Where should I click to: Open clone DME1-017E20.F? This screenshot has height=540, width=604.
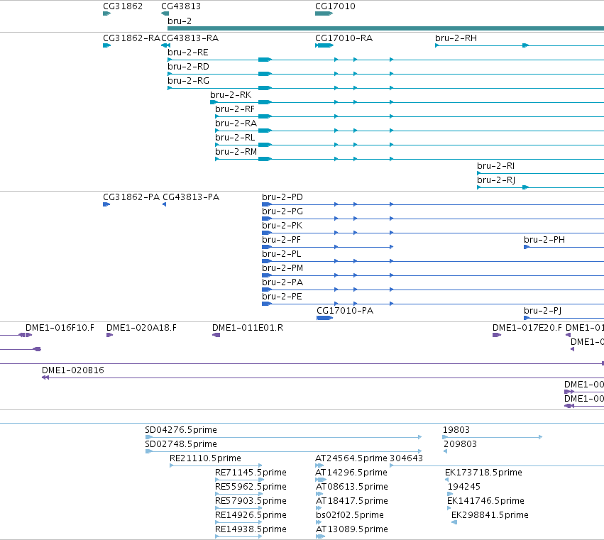(x=527, y=328)
